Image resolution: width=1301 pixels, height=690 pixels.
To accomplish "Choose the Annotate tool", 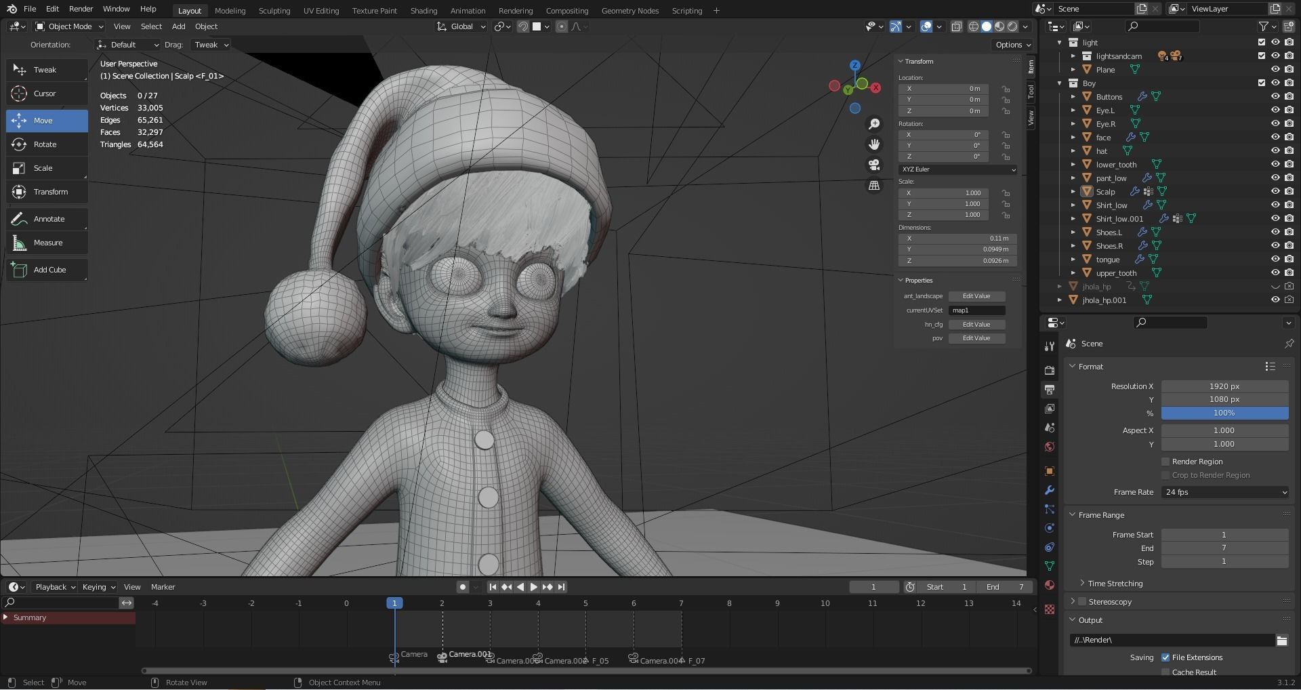I will tap(47, 219).
